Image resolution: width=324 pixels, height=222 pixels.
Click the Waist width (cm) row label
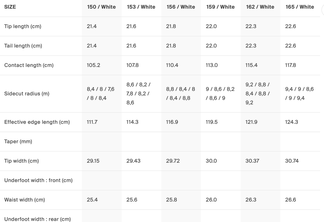[x=25, y=200]
